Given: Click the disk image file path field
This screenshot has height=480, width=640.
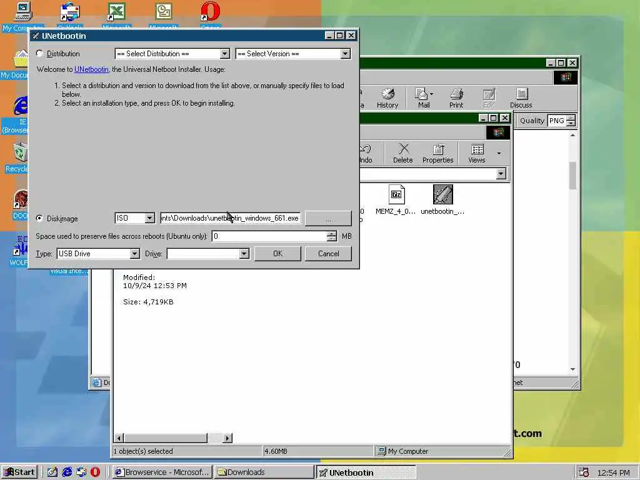Looking at the screenshot, I should (230, 218).
